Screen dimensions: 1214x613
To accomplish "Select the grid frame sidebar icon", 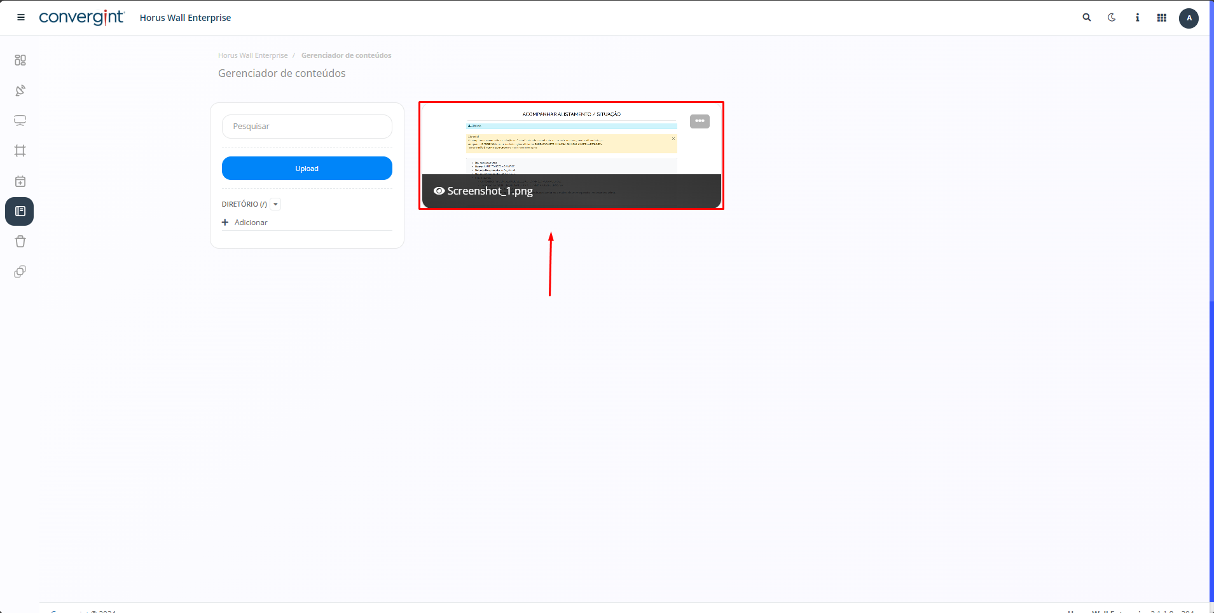I will click(x=20, y=151).
